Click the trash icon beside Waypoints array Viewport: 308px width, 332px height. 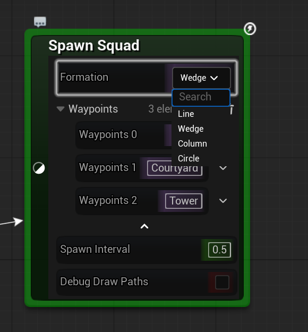(x=232, y=109)
